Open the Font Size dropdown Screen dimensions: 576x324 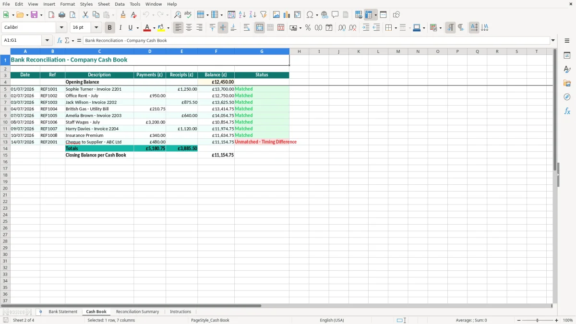point(96,28)
